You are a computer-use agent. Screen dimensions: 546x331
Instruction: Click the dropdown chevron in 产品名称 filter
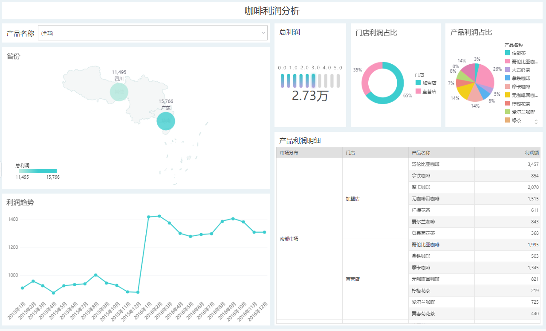click(263, 33)
